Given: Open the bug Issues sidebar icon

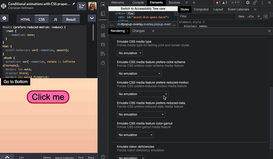Looking at the screenshot, I should tap(103, 44).
